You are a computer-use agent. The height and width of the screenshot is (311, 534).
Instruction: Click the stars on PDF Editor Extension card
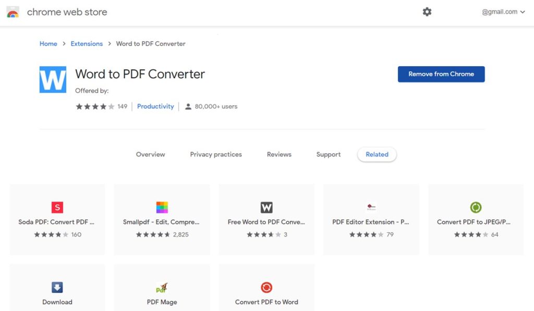click(367, 234)
